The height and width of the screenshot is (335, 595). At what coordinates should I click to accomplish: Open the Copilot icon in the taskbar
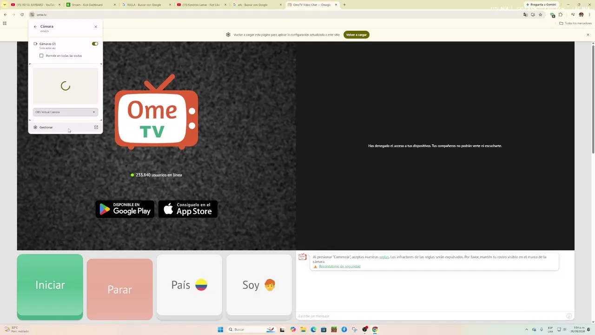(x=293, y=329)
